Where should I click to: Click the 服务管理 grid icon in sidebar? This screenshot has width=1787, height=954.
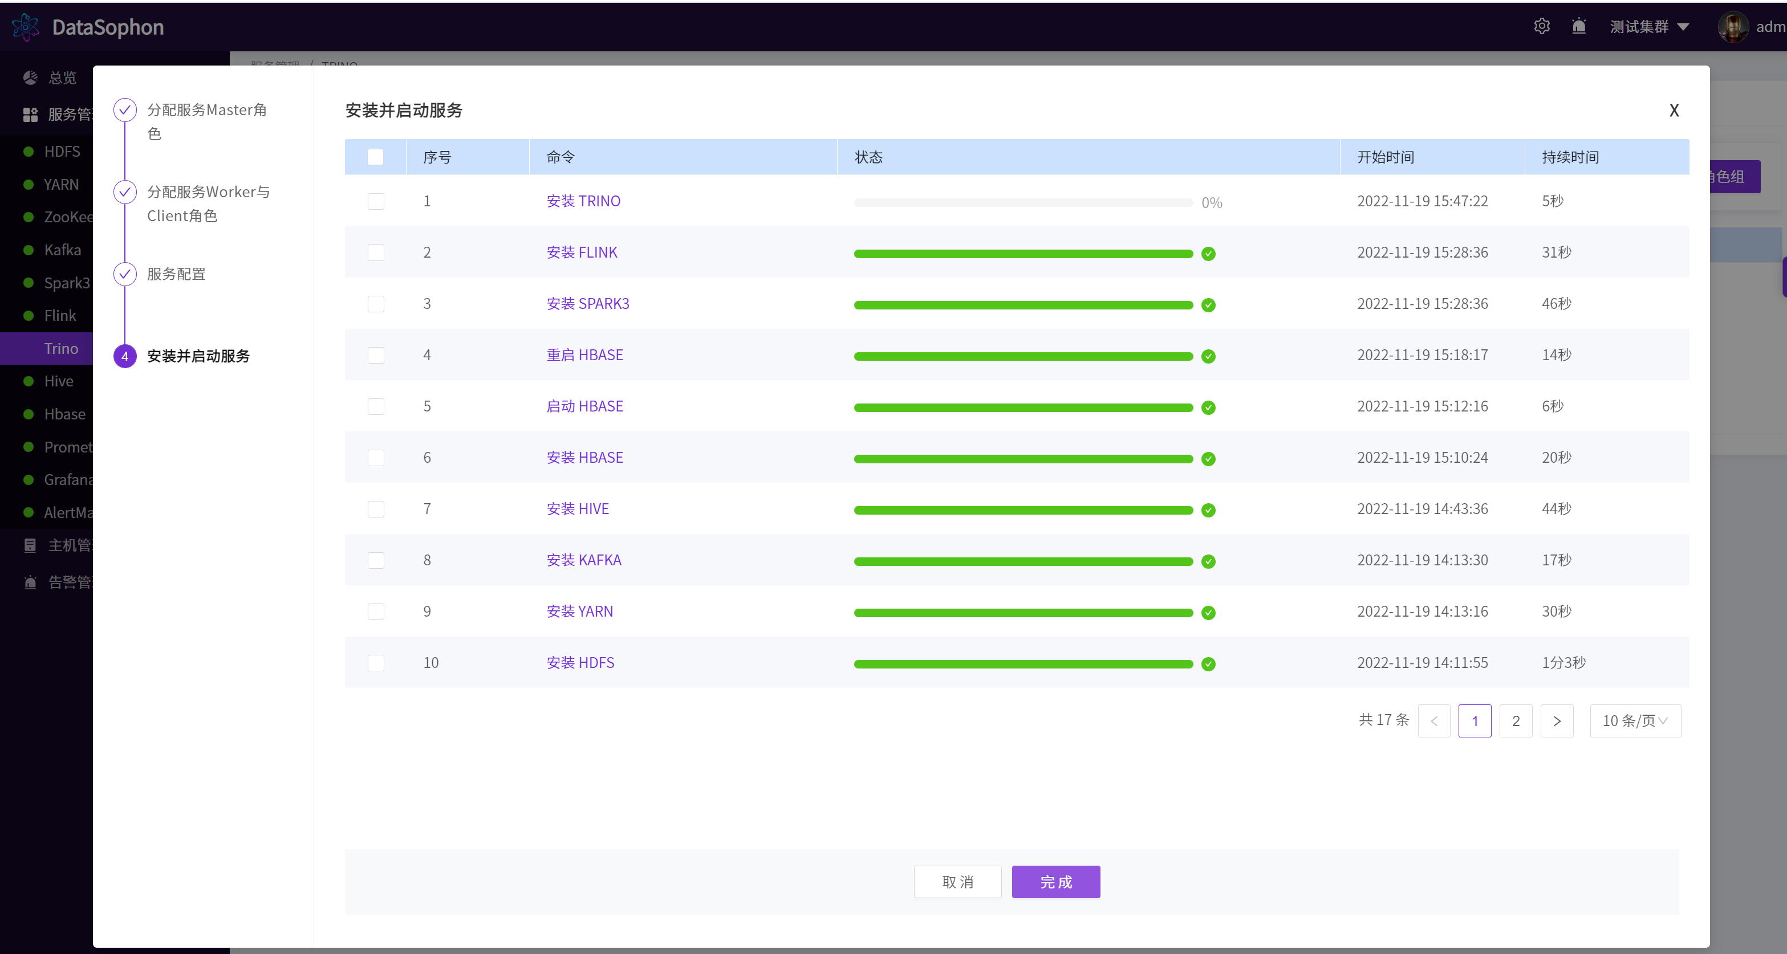(31, 115)
